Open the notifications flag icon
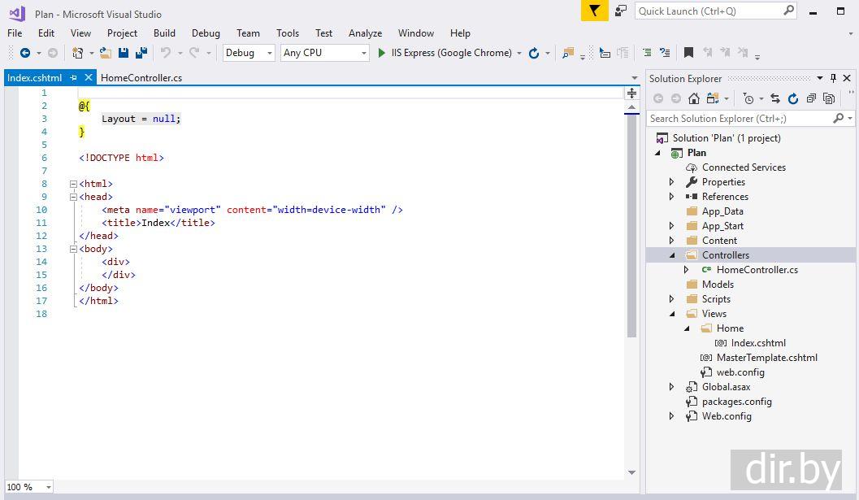 point(595,11)
